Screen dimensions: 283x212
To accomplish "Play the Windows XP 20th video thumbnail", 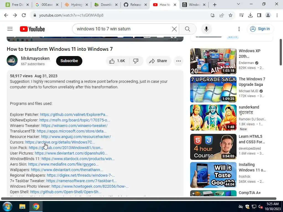I will point(213,61).
